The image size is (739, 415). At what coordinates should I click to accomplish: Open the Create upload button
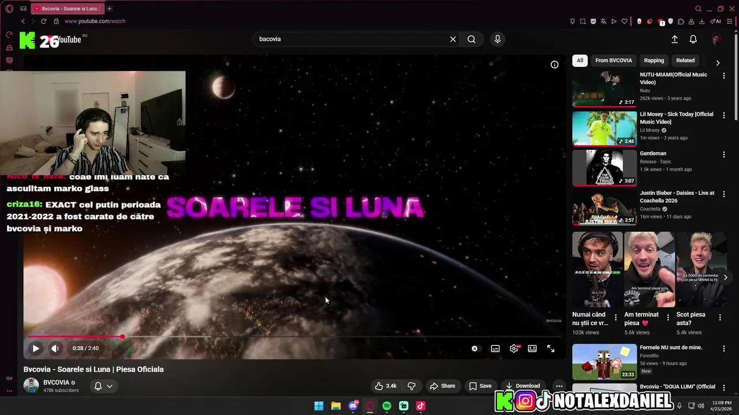[674, 39]
